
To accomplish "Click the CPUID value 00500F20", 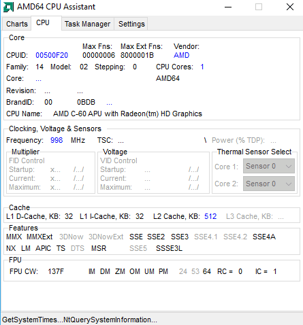I will (x=52, y=55).
